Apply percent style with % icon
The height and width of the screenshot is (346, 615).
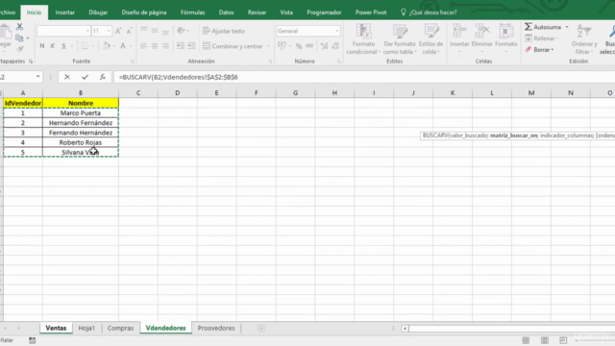click(x=299, y=46)
